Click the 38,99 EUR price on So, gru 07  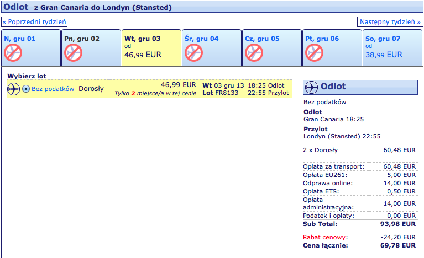point(384,55)
